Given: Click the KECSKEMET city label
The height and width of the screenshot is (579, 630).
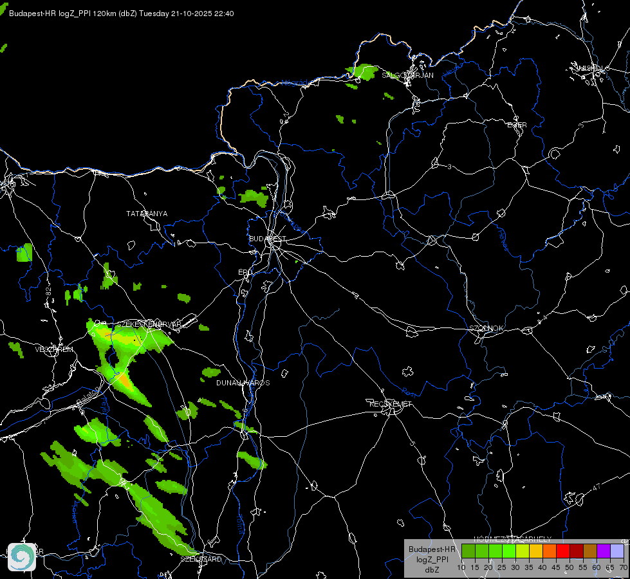Looking at the screenshot, I should point(391,404).
